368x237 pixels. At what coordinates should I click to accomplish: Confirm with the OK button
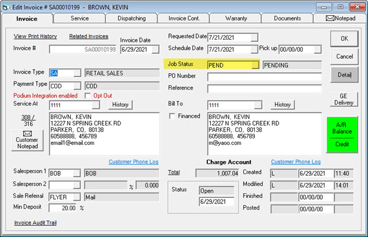(344, 39)
